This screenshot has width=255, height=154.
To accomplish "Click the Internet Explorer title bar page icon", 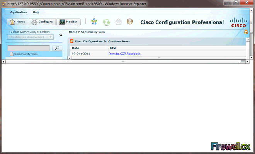I will click(3, 3).
